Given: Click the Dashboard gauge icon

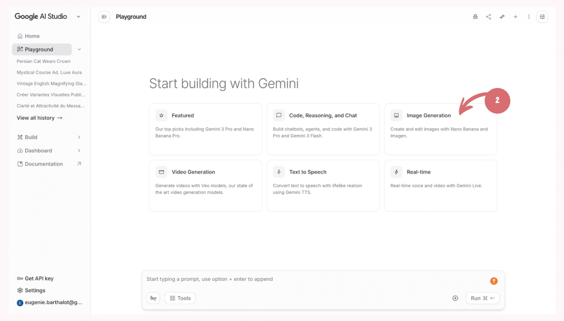Looking at the screenshot, I should [x=20, y=151].
